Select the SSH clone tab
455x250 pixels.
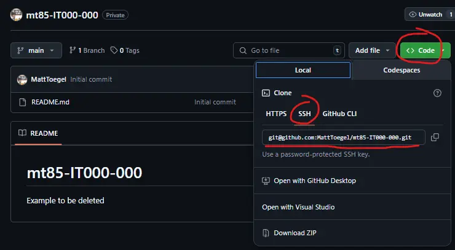click(304, 114)
